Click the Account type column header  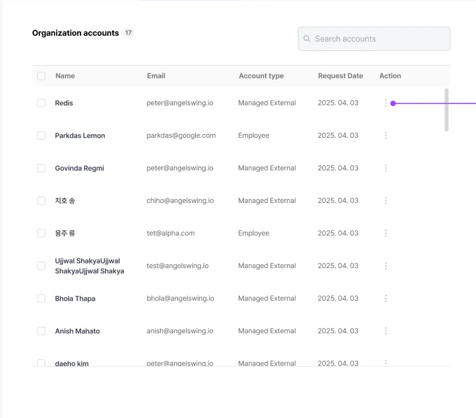261,76
